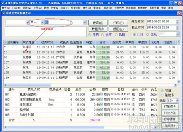Open the 系统设置 menu
This screenshot has width=183, height=132.
pyautogui.click(x=154, y=8)
